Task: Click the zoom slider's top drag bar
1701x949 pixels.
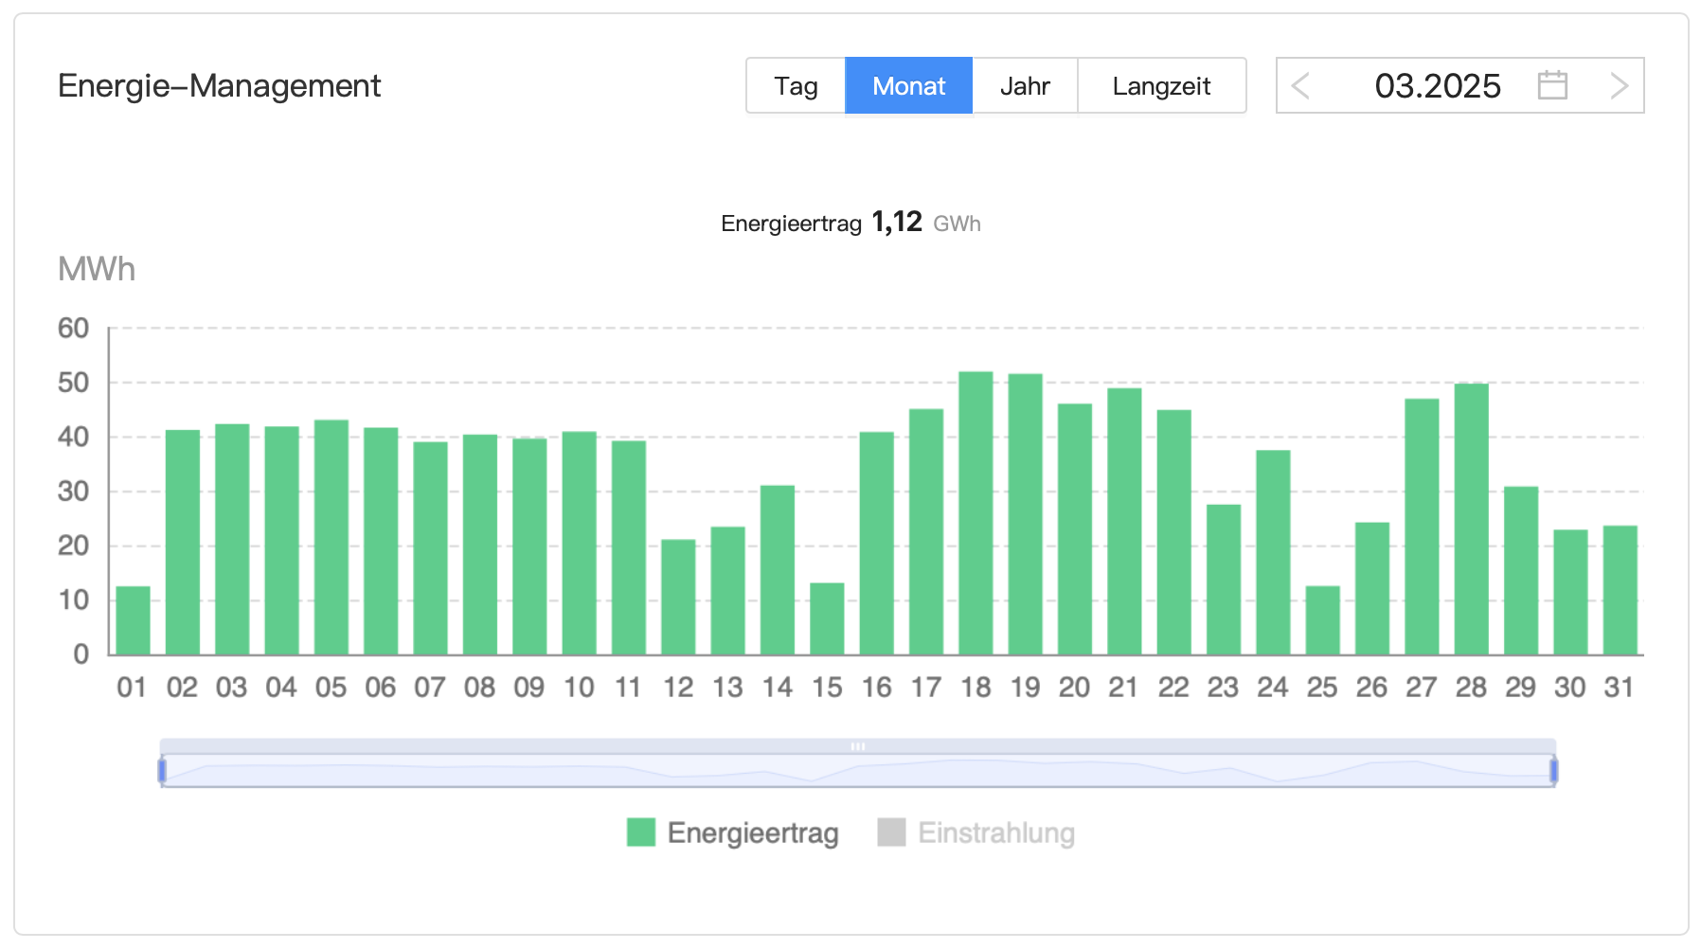Action: [x=857, y=746]
